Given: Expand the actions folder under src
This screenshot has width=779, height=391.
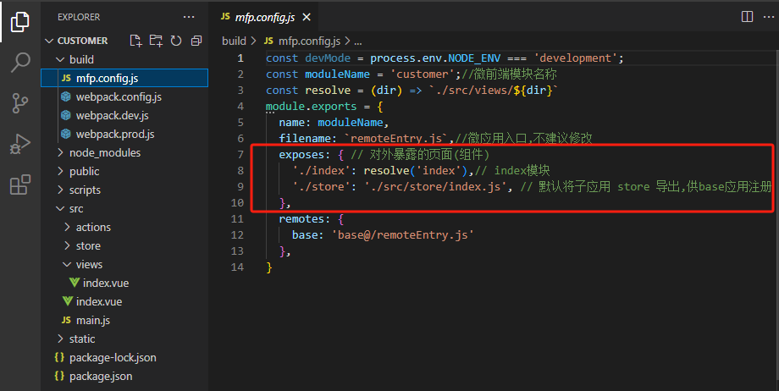Looking at the screenshot, I should coord(93,228).
